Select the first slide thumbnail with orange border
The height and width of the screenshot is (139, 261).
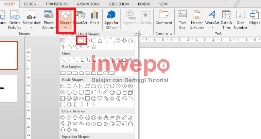8,55
